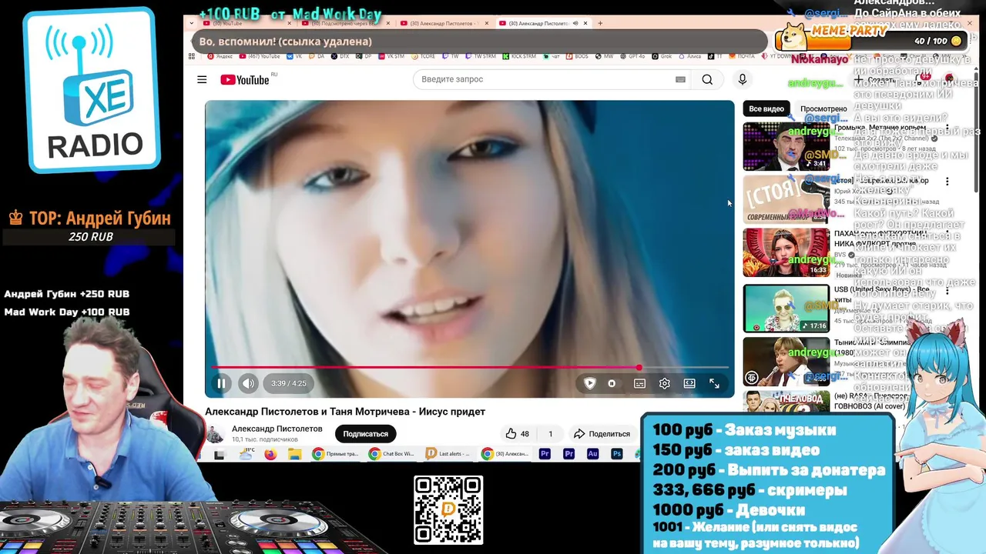Switch to Last alerts taskbar window

click(x=448, y=454)
